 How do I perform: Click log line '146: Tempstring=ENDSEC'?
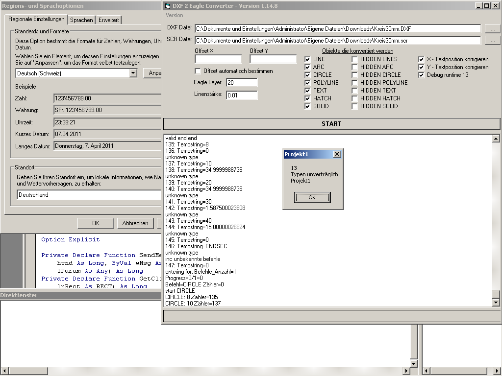(x=196, y=246)
